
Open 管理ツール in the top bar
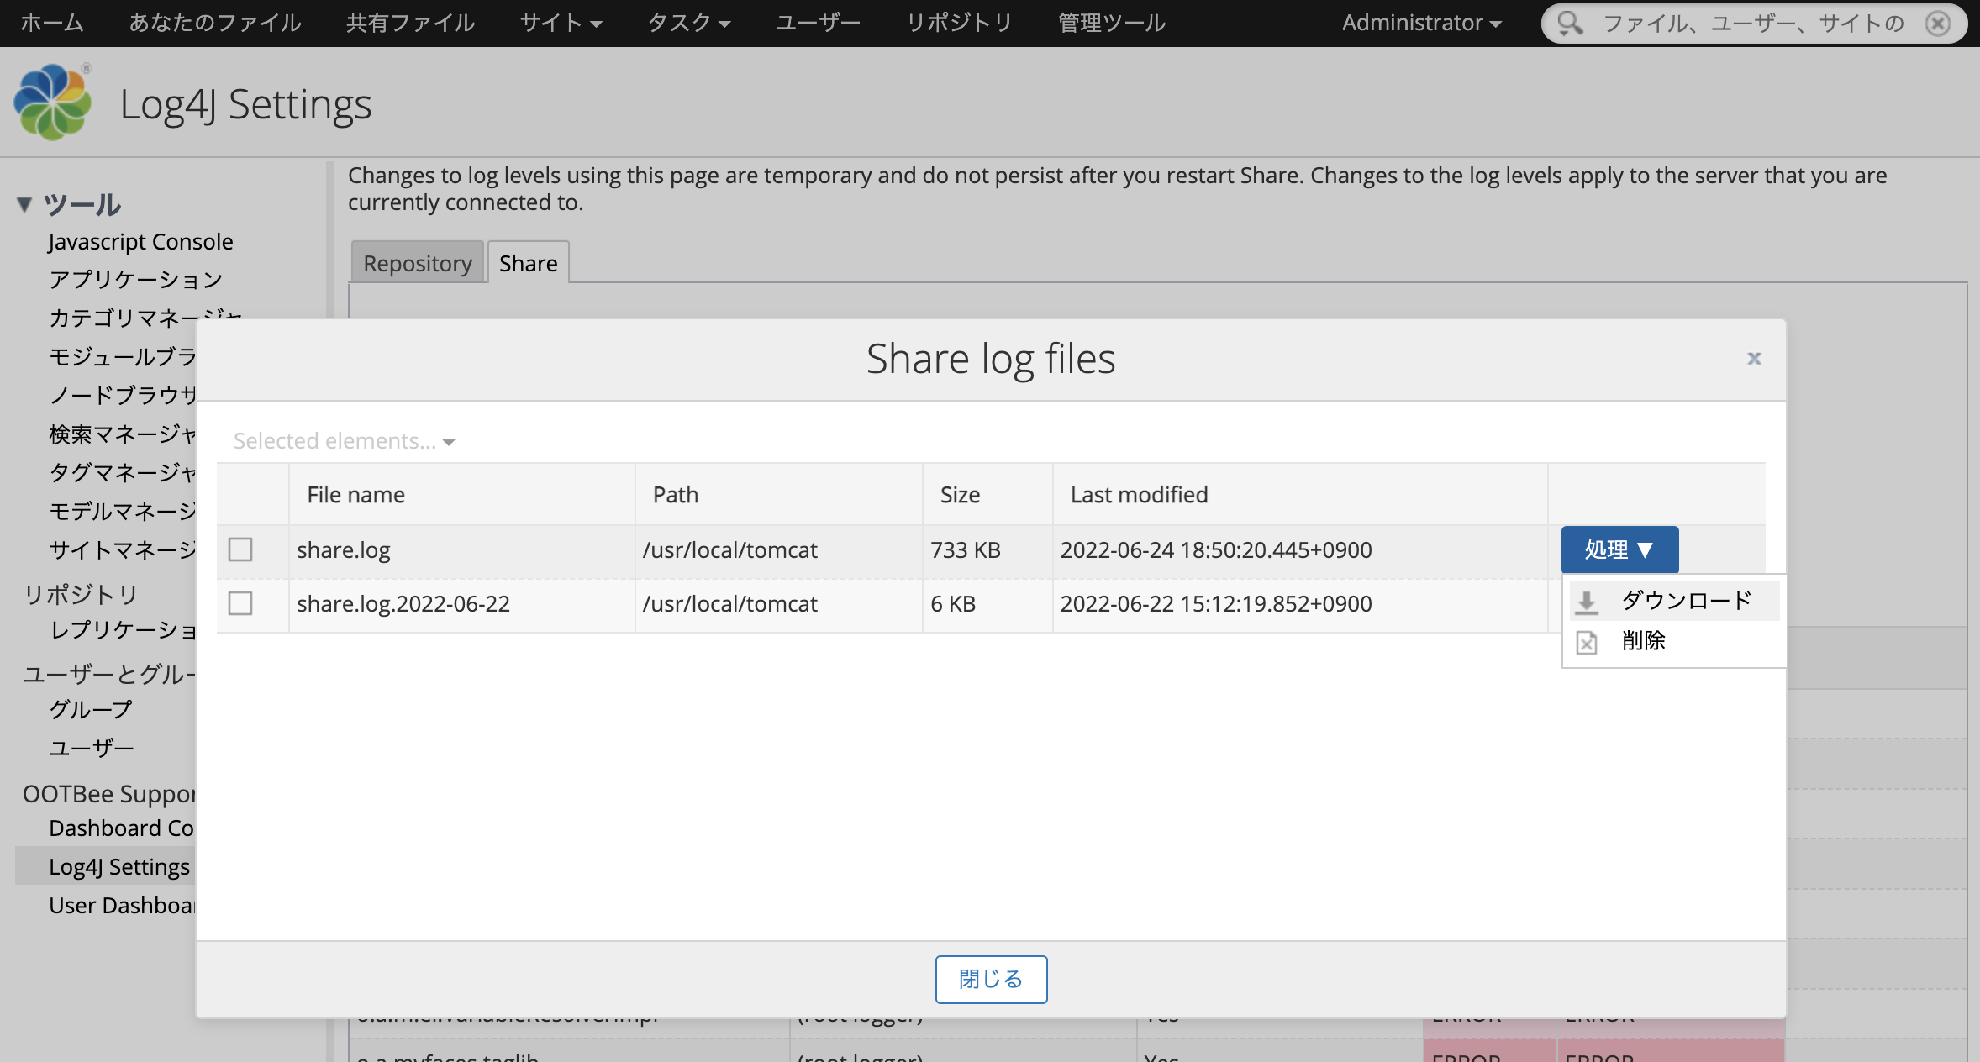tap(1112, 23)
